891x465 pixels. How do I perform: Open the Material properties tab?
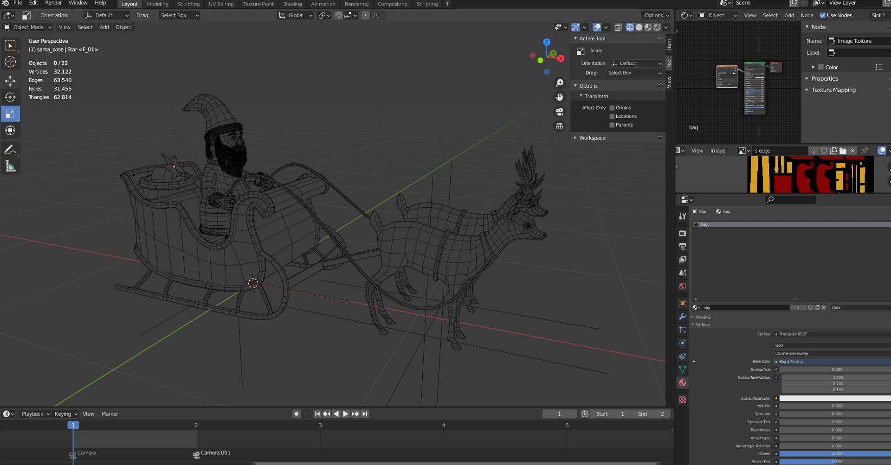point(682,383)
